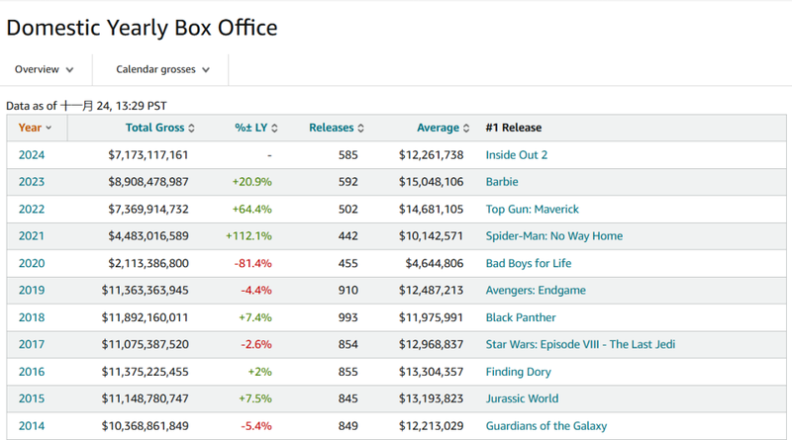The height and width of the screenshot is (440, 792).
Task: Open Guardians of the Galaxy link
Action: coord(546,426)
